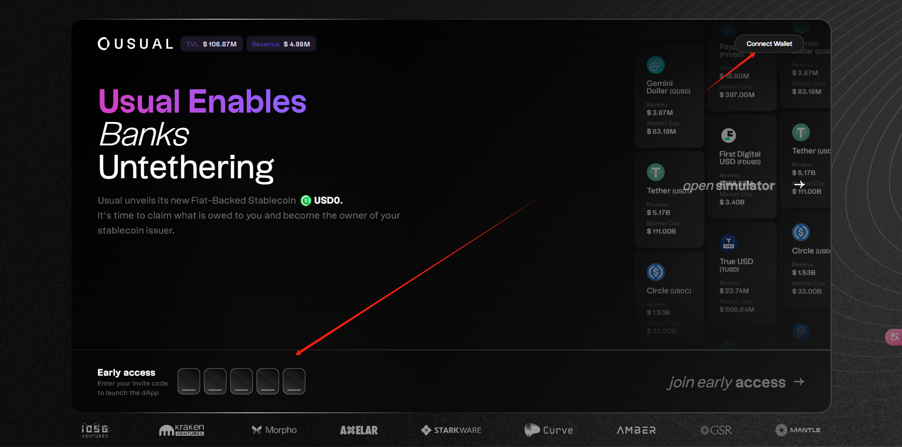Click the TVL $106.87M badge

(211, 44)
